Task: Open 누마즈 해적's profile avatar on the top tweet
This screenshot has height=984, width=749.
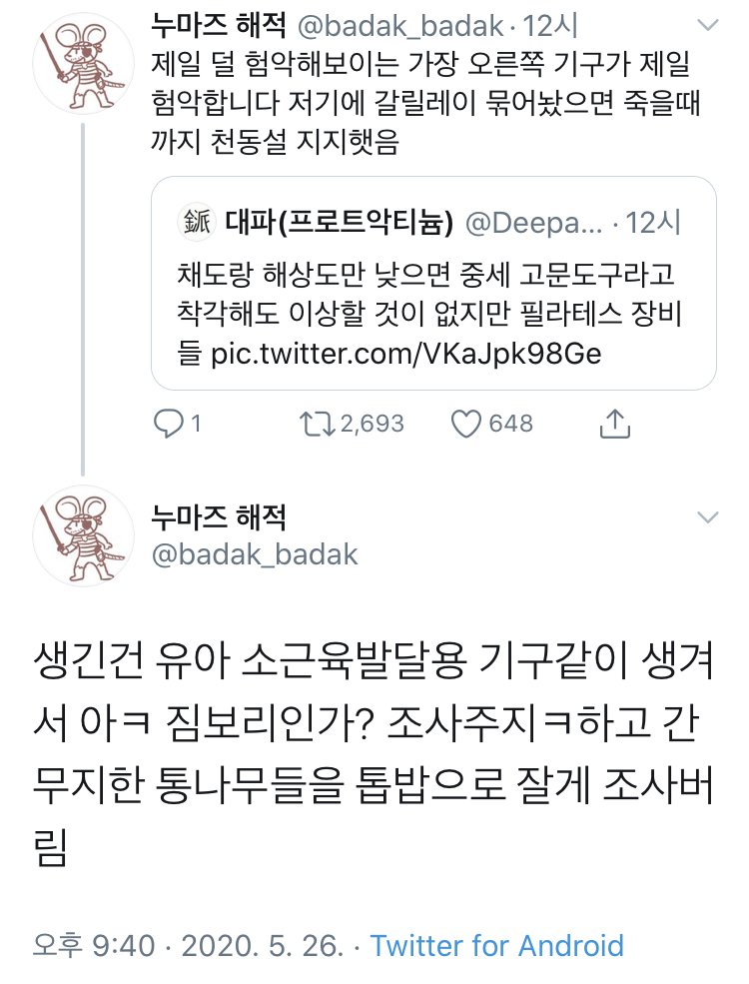Action: (x=83, y=60)
